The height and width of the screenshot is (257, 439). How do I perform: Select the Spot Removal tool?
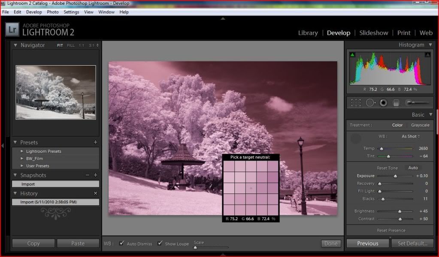tap(370, 103)
